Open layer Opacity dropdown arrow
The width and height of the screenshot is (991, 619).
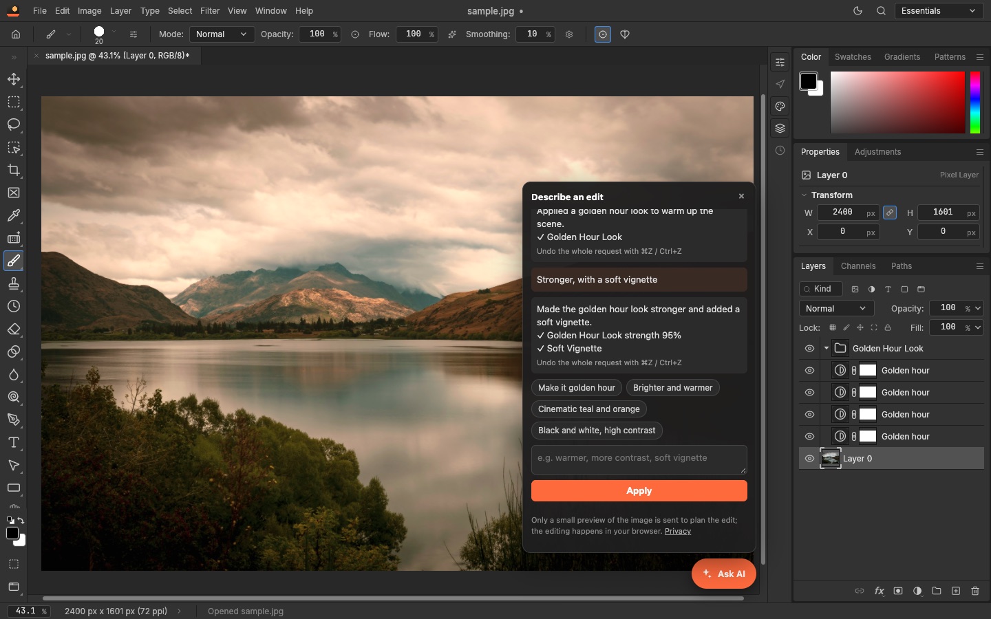[978, 309]
